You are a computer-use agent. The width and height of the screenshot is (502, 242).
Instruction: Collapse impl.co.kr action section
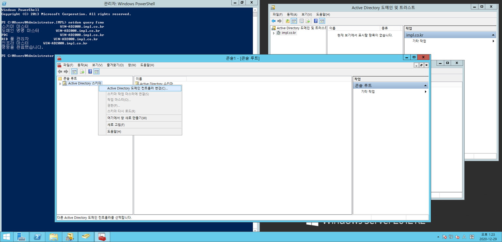tap(493, 35)
